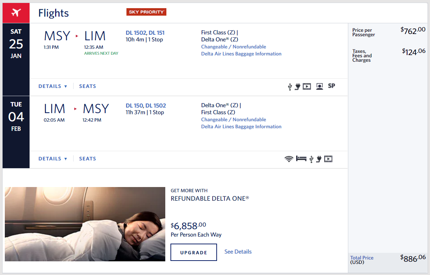Open flight DL 150 link
Image resolution: width=430 pixels, height=275 pixels.
[134, 106]
